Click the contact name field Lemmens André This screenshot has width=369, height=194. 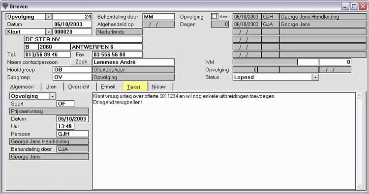click(133, 62)
